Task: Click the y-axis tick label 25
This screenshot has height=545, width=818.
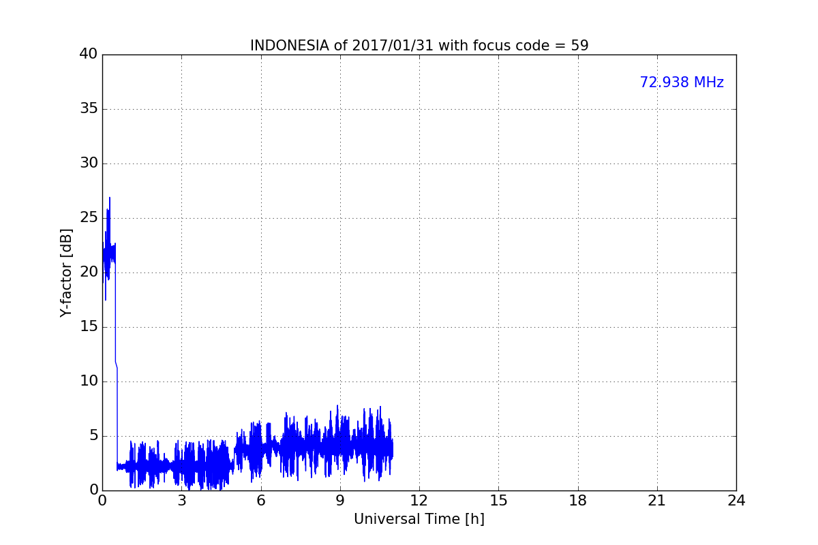Action: [x=89, y=218]
